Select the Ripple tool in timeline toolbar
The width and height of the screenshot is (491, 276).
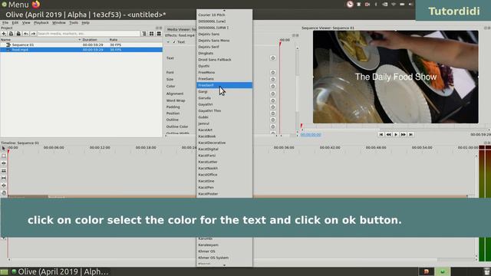coord(4,163)
